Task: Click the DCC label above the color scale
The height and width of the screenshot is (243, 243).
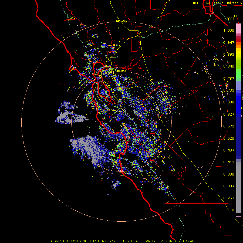Action: (x=237, y=16)
